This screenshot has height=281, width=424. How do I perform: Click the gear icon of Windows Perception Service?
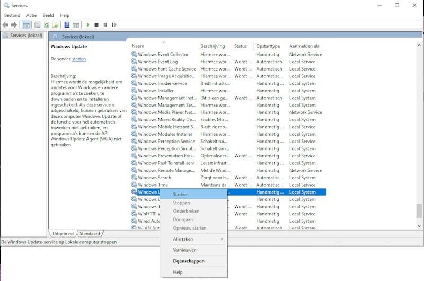pyautogui.click(x=134, y=141)
